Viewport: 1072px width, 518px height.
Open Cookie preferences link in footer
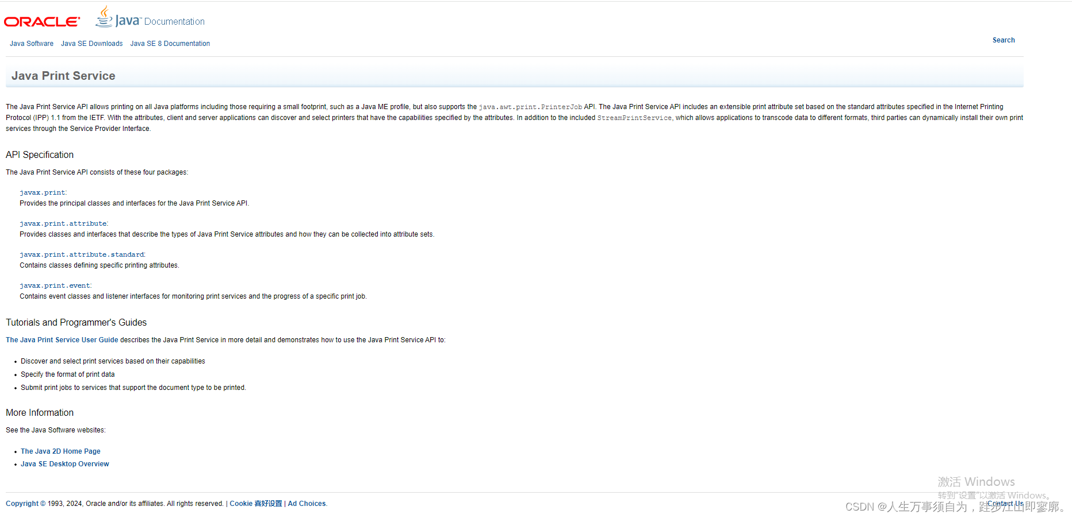tap(256, 504)
